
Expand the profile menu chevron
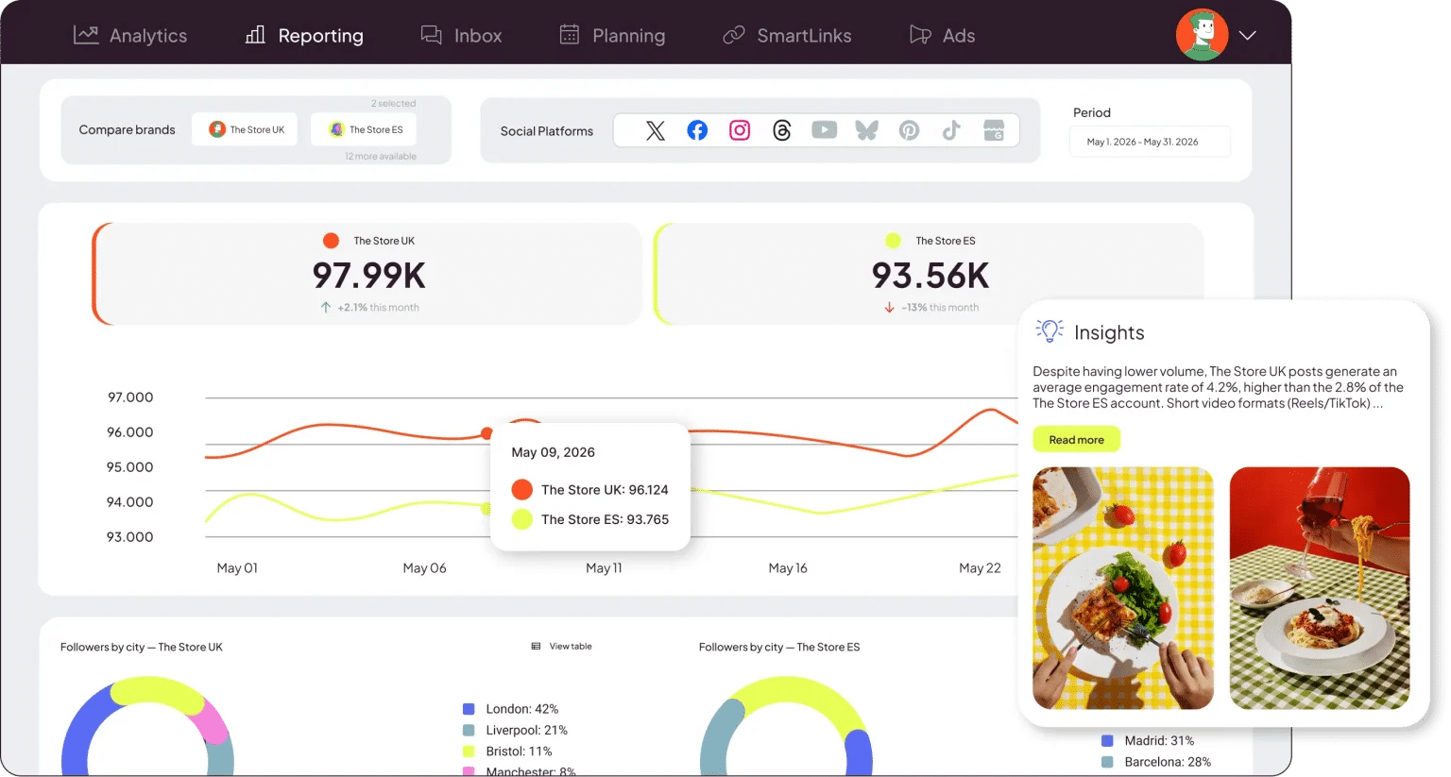click(1248, 36)
